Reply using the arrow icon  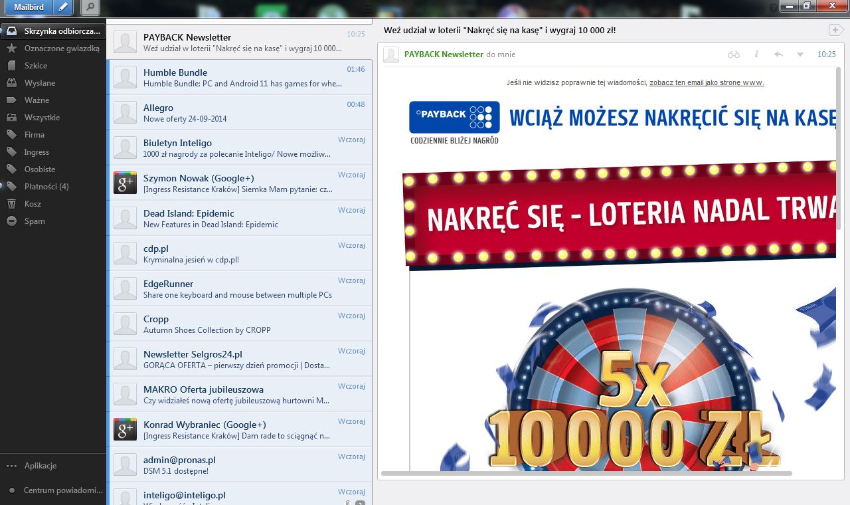778,54
